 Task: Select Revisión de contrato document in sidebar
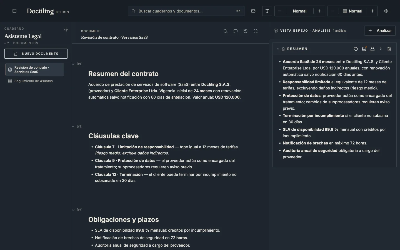pos(35,69)
